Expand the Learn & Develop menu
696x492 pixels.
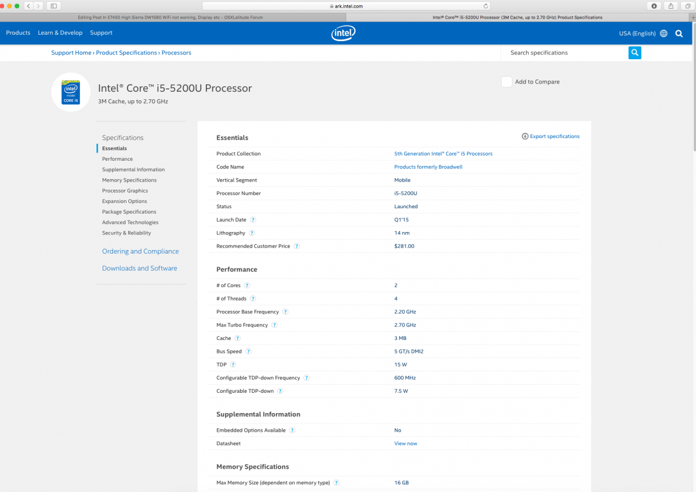[60, 33]
